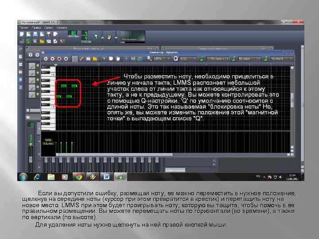Image resolution: width=319 pixels, height=239 pixels.
Task: Click record-while-playing button in piano roll
Action: click(x=59, y=59)
